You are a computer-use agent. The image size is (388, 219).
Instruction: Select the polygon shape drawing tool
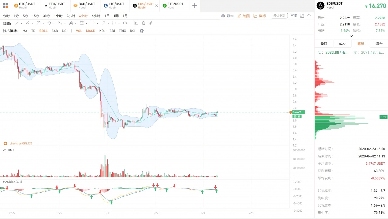(x=38, y=23)
